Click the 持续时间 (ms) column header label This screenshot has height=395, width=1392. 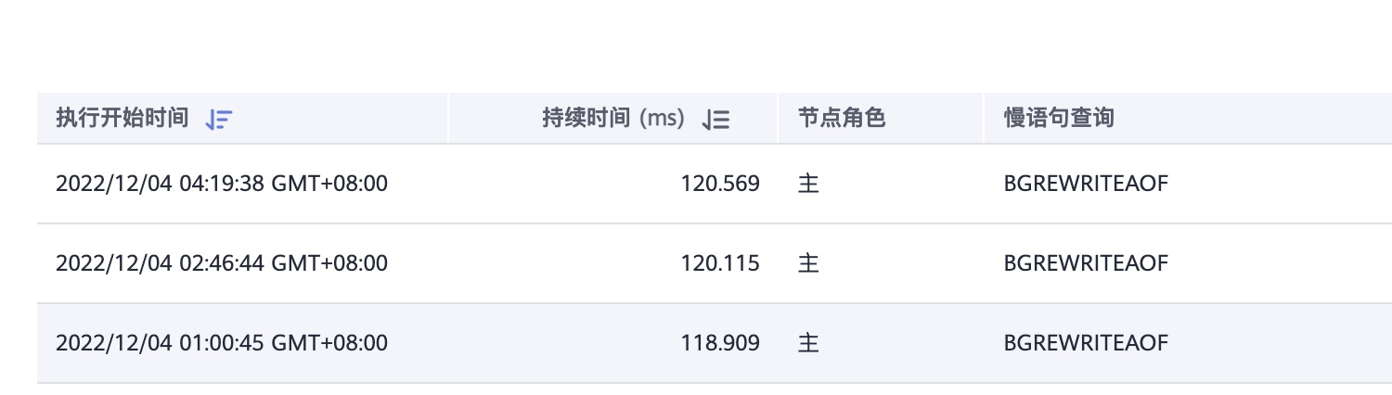(613, 118)
